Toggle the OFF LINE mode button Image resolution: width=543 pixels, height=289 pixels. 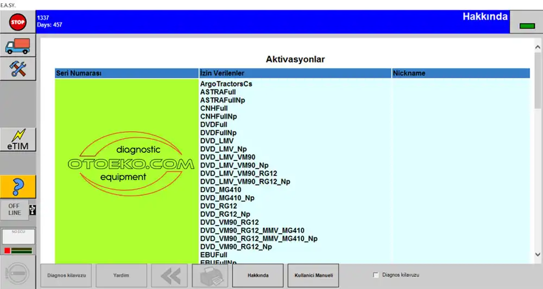[x=14, y=209]
